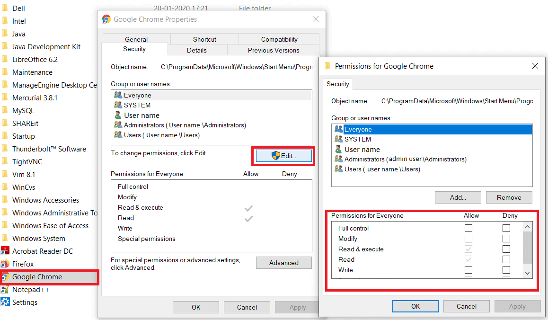The height and width of the screenshot is (320, 548).
Task: Check Deny for Write
Action: tap(506, 270)
